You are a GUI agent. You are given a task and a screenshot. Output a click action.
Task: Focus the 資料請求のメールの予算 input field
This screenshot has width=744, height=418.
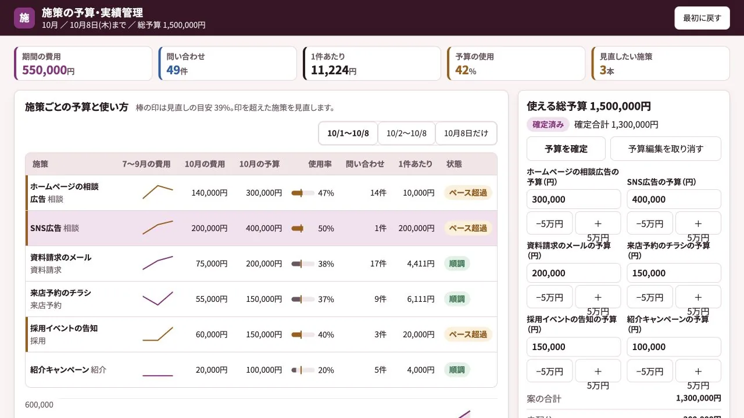click(x=574, y=273)
